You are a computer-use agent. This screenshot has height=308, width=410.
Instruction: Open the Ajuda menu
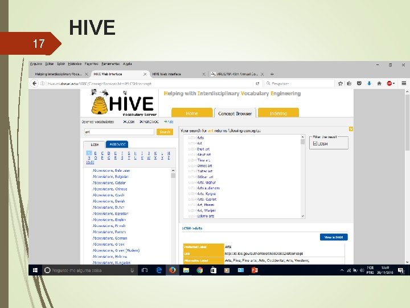(128, 64)
